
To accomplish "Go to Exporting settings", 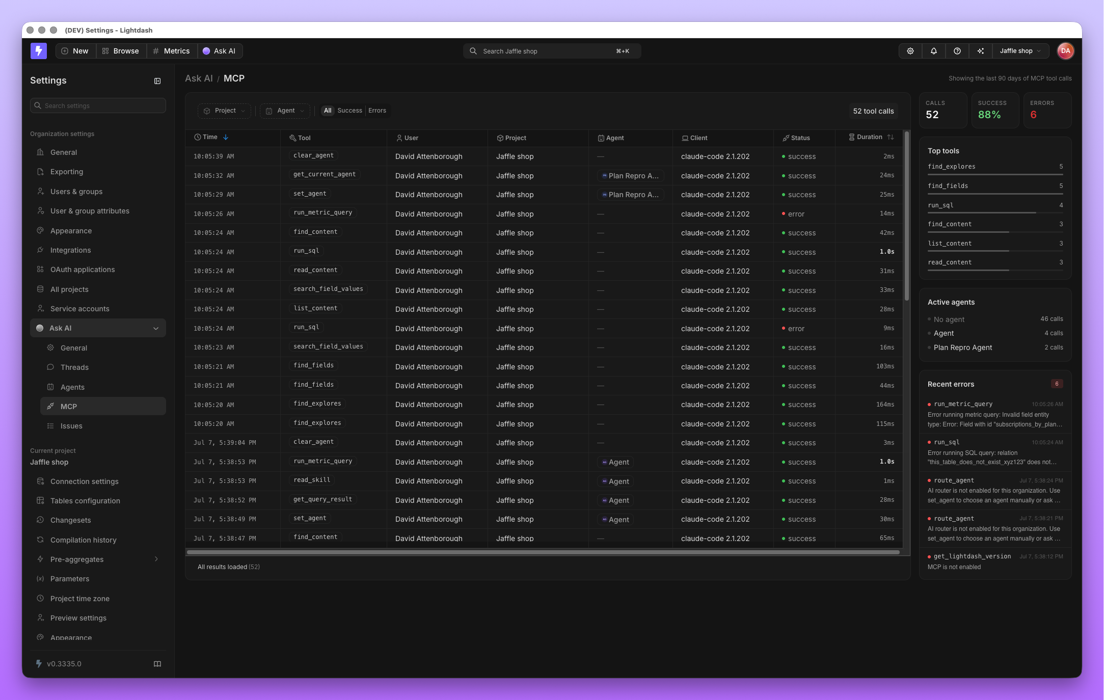I will [x=98, y=172].
